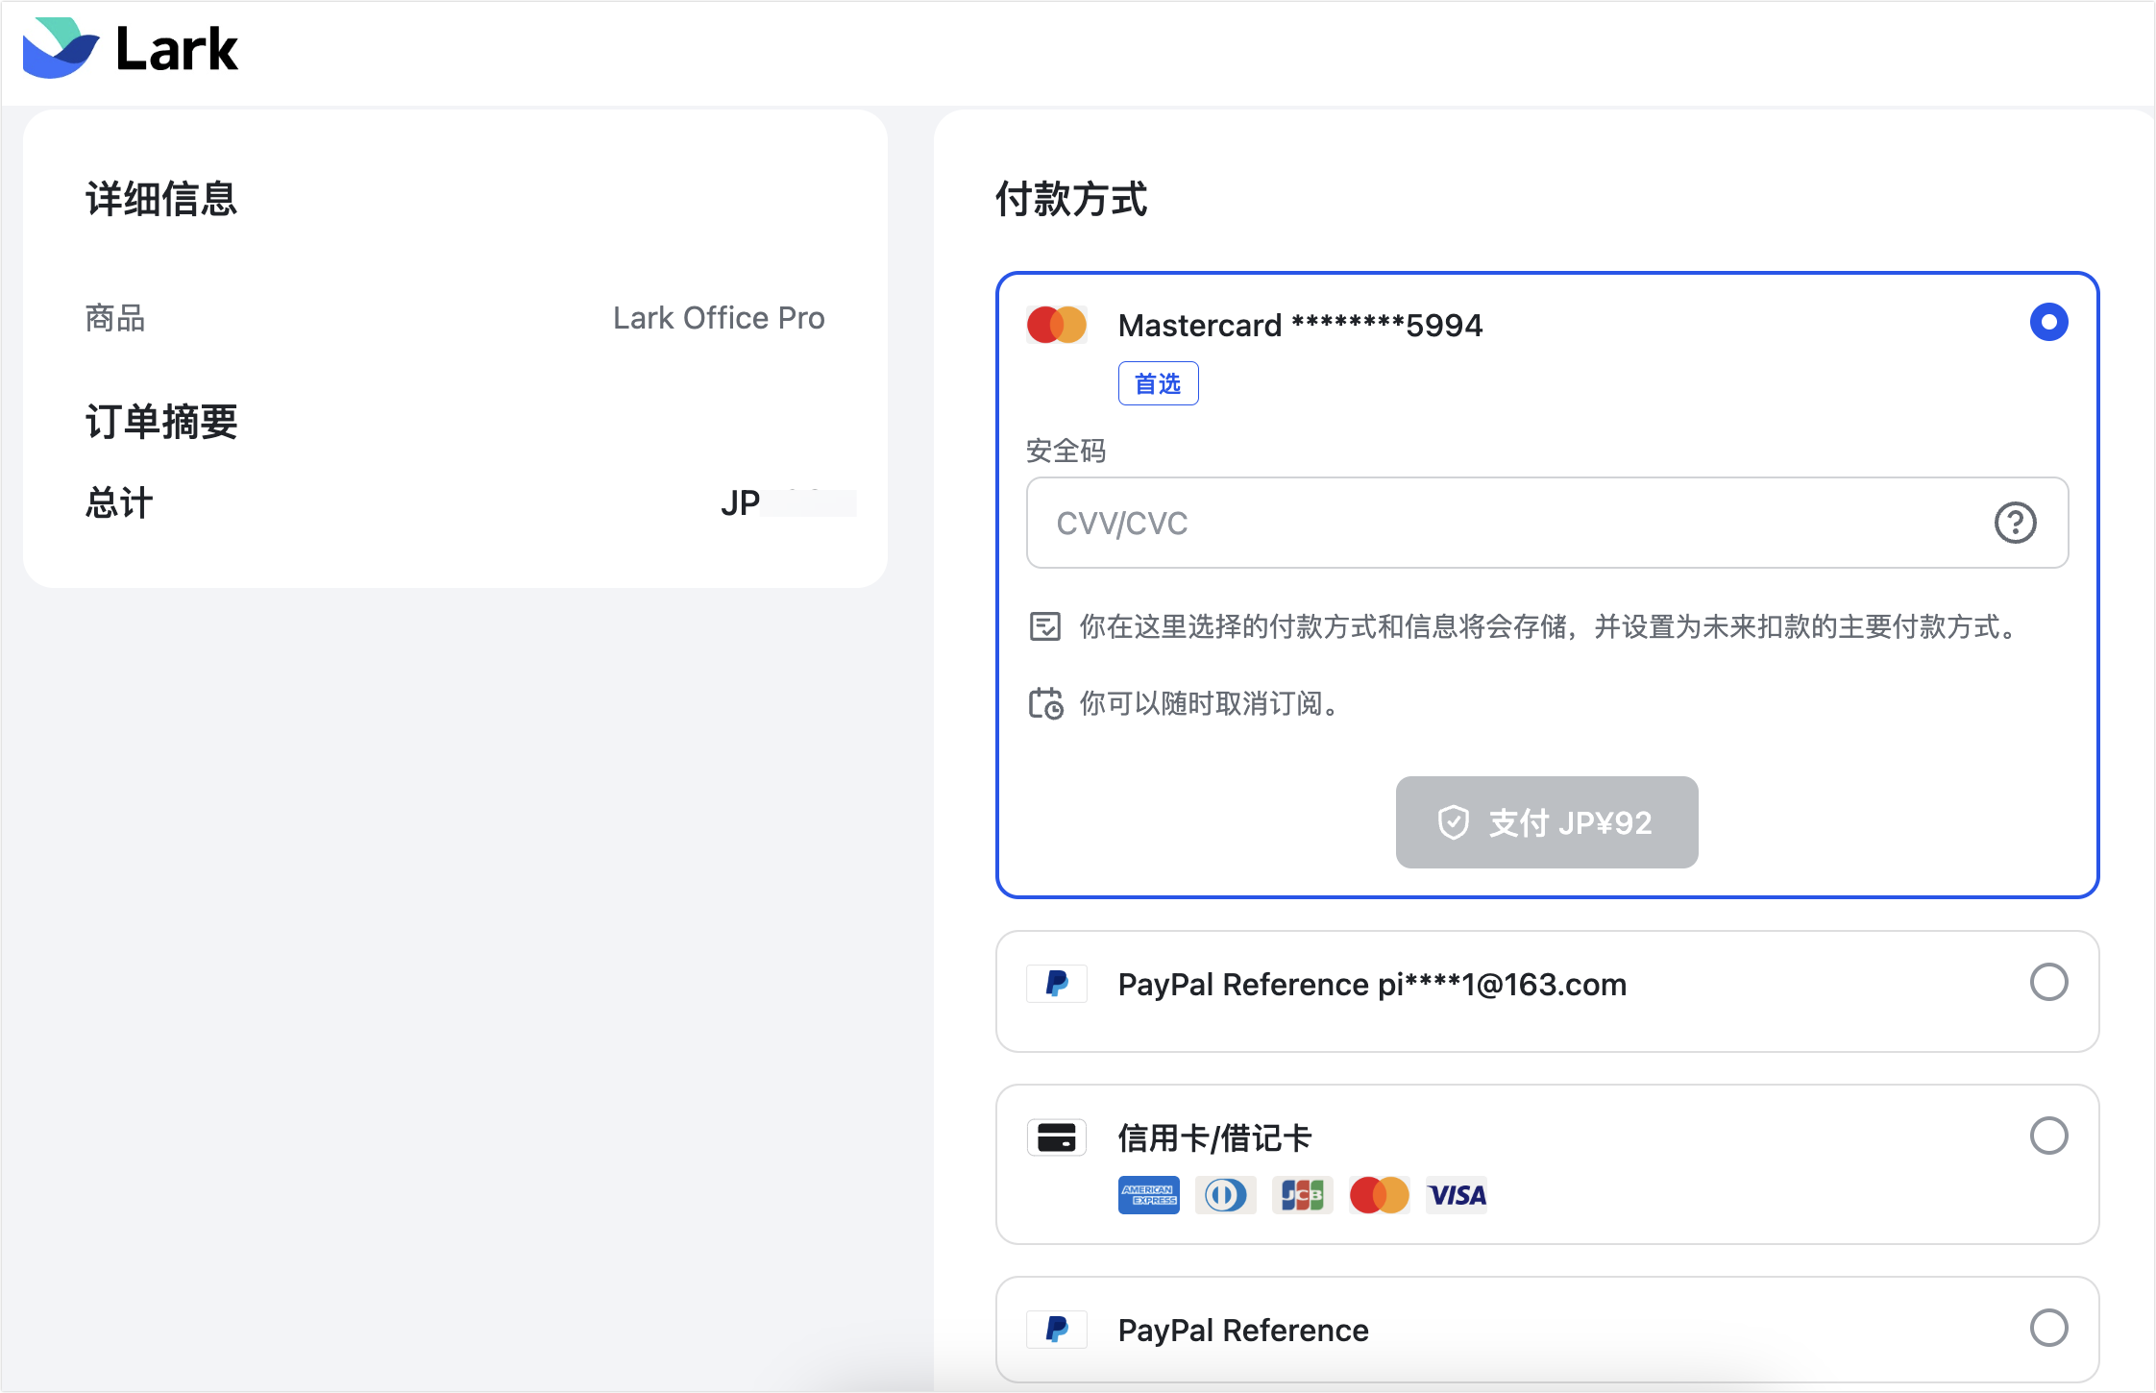
Task: Click the 详细信息 heading
Action: point(161,199)
